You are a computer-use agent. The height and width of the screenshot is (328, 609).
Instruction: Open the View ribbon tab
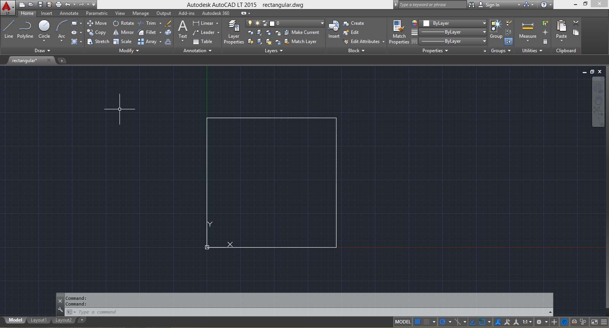pyautogui.click(x=120, y=13)
